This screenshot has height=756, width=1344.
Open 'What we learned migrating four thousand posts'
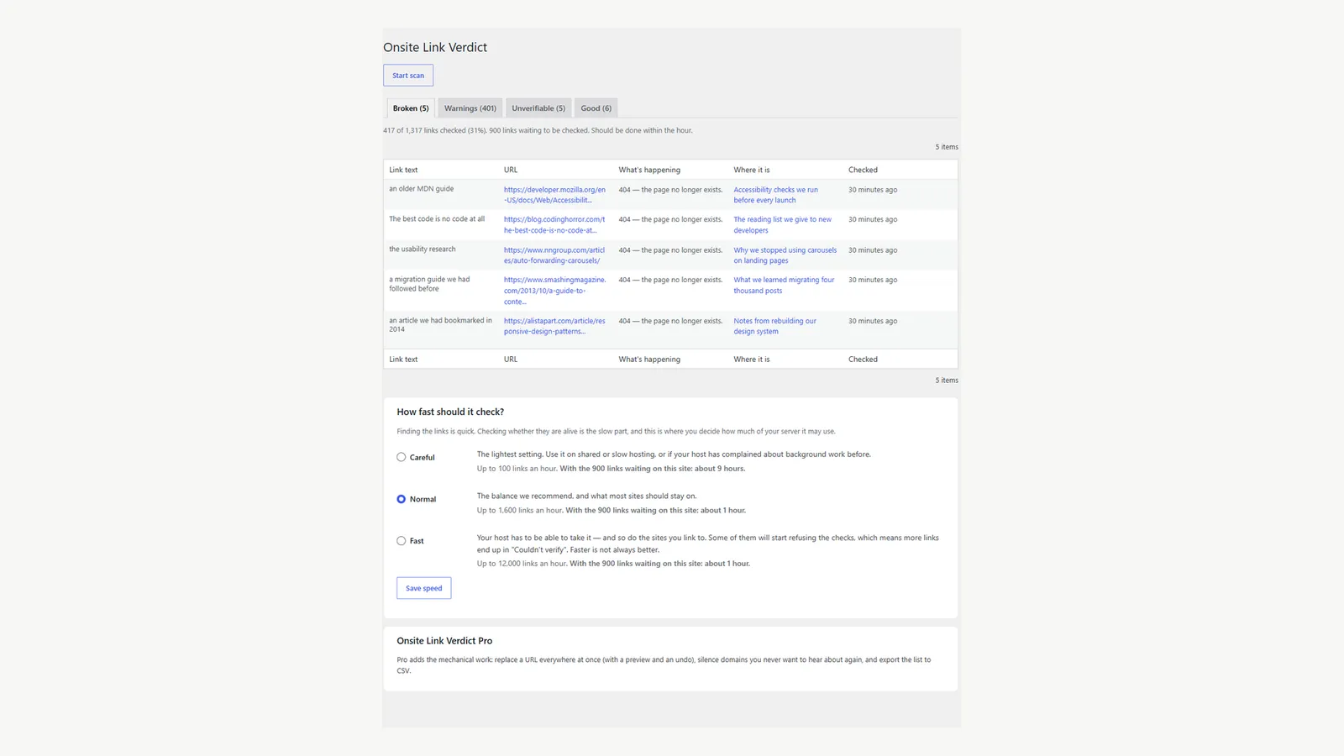pyautogui.click(x=784, y=286)
